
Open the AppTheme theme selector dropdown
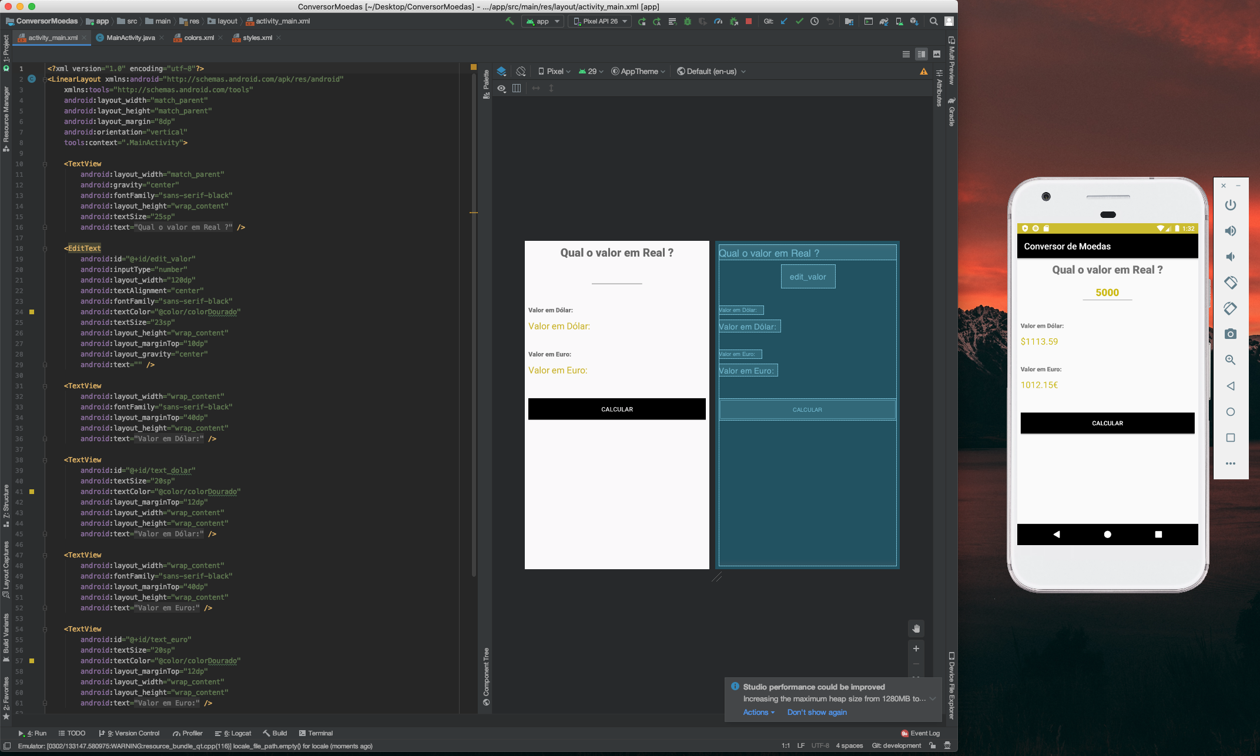[x=638, y=71]
